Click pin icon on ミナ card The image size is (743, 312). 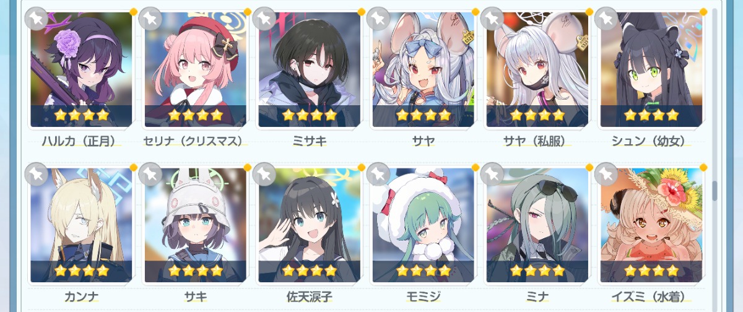(492, 175)
